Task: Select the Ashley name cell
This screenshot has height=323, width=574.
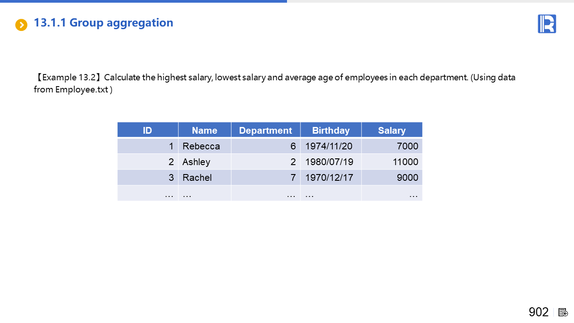Action: tap(196, 162)
